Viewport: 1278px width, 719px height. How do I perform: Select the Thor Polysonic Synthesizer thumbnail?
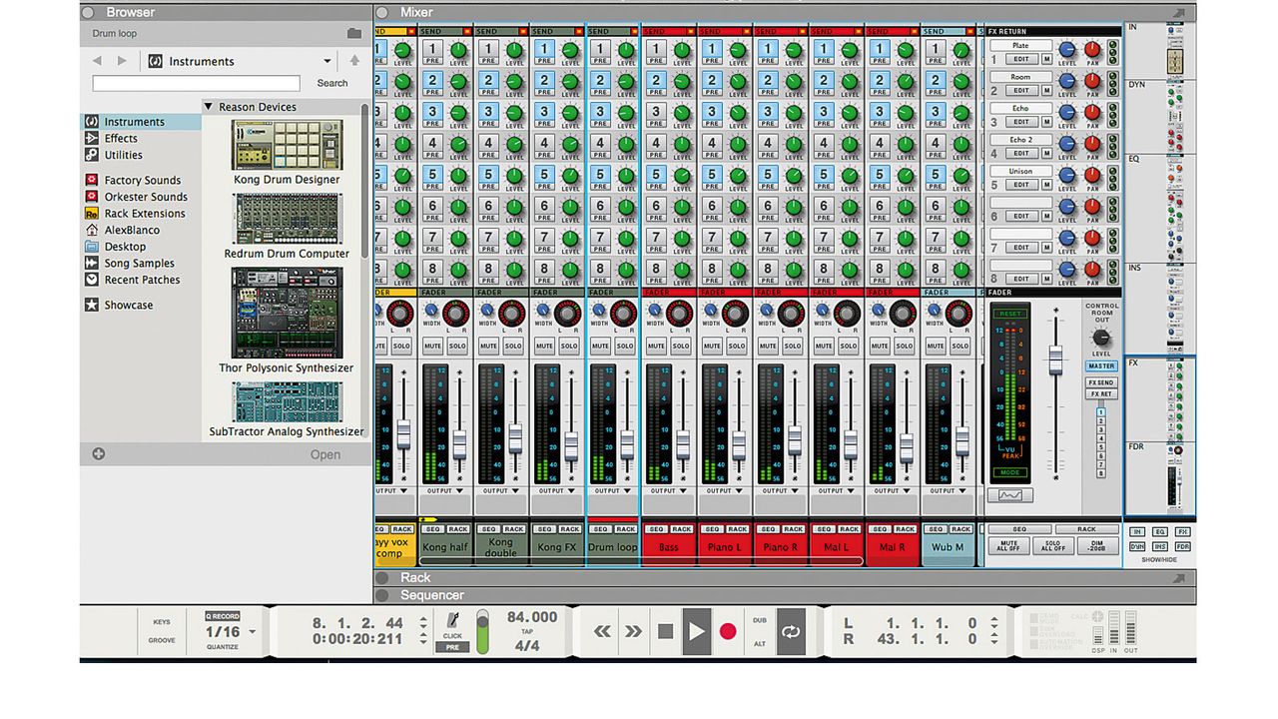click(287, 313)
